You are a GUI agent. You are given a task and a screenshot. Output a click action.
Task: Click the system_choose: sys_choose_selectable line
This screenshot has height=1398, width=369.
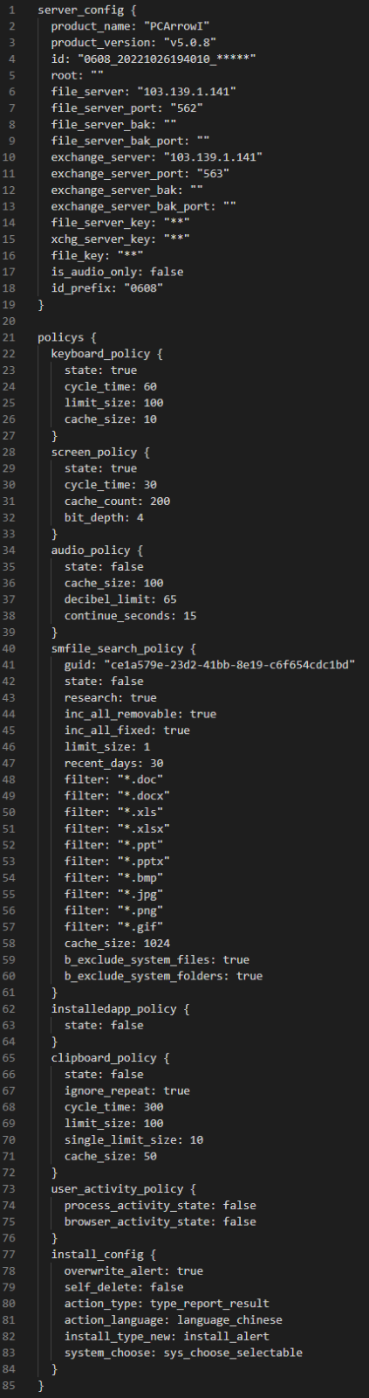(x=183, y=1353)
